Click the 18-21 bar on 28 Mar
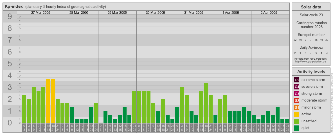Image resolution: width=333 pixels, height=135 pixels. (x=91, y=115)
